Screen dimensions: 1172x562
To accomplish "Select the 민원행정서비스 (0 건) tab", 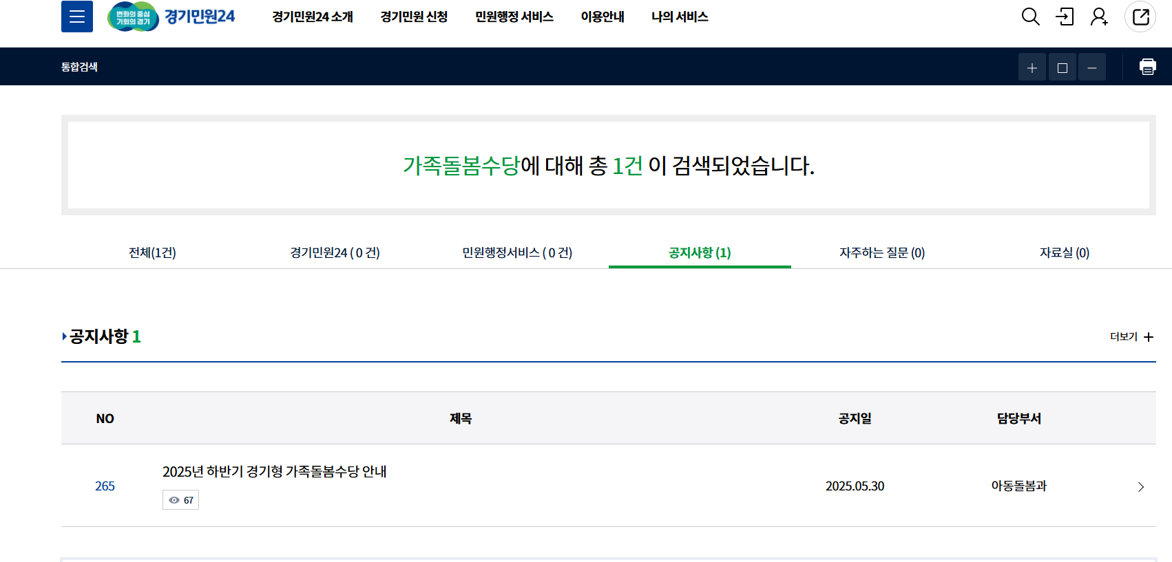I will point(517,252).
